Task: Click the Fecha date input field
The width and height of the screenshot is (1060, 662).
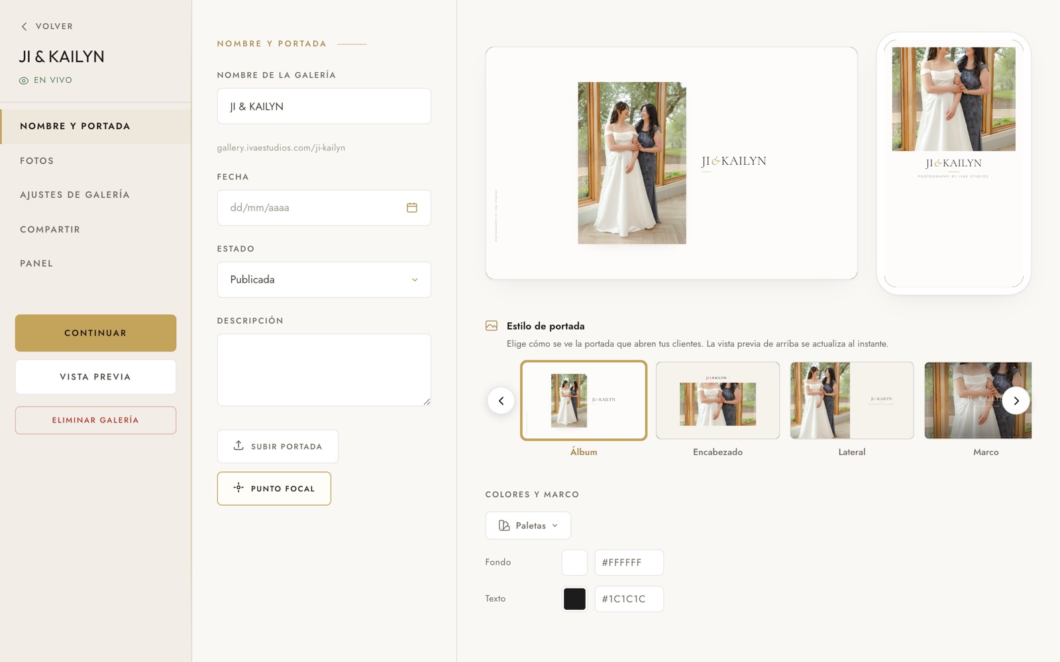Action: pyautogui.click(x=324, y=208)
